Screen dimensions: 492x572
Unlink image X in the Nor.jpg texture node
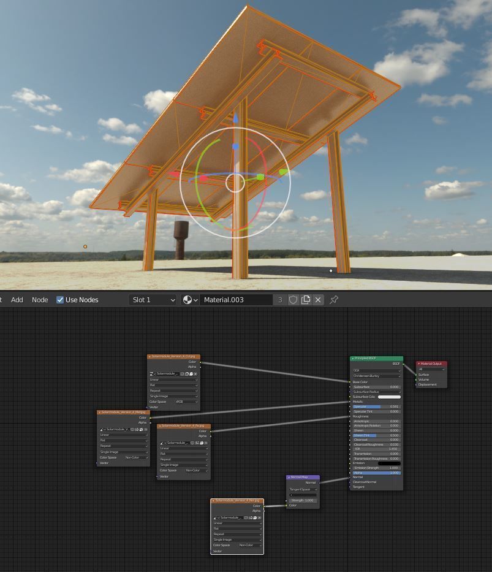(260, 517)
